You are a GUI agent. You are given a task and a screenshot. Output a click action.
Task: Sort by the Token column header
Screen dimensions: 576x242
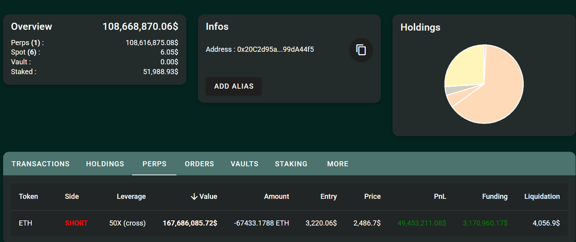coord(28,196)
